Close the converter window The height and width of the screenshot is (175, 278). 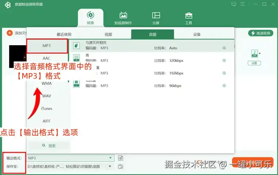(273, 4)
